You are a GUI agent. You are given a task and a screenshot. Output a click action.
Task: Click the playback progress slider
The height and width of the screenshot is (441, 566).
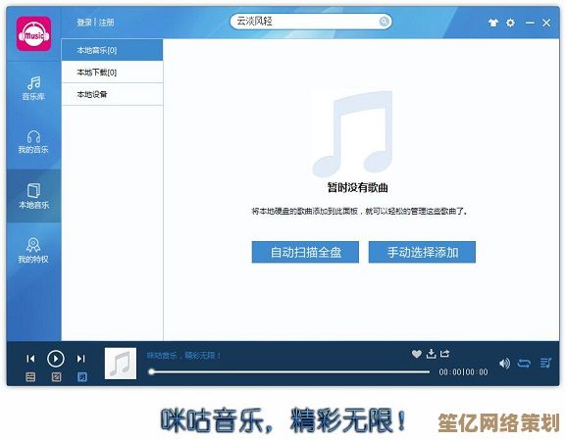pos(289,371)
